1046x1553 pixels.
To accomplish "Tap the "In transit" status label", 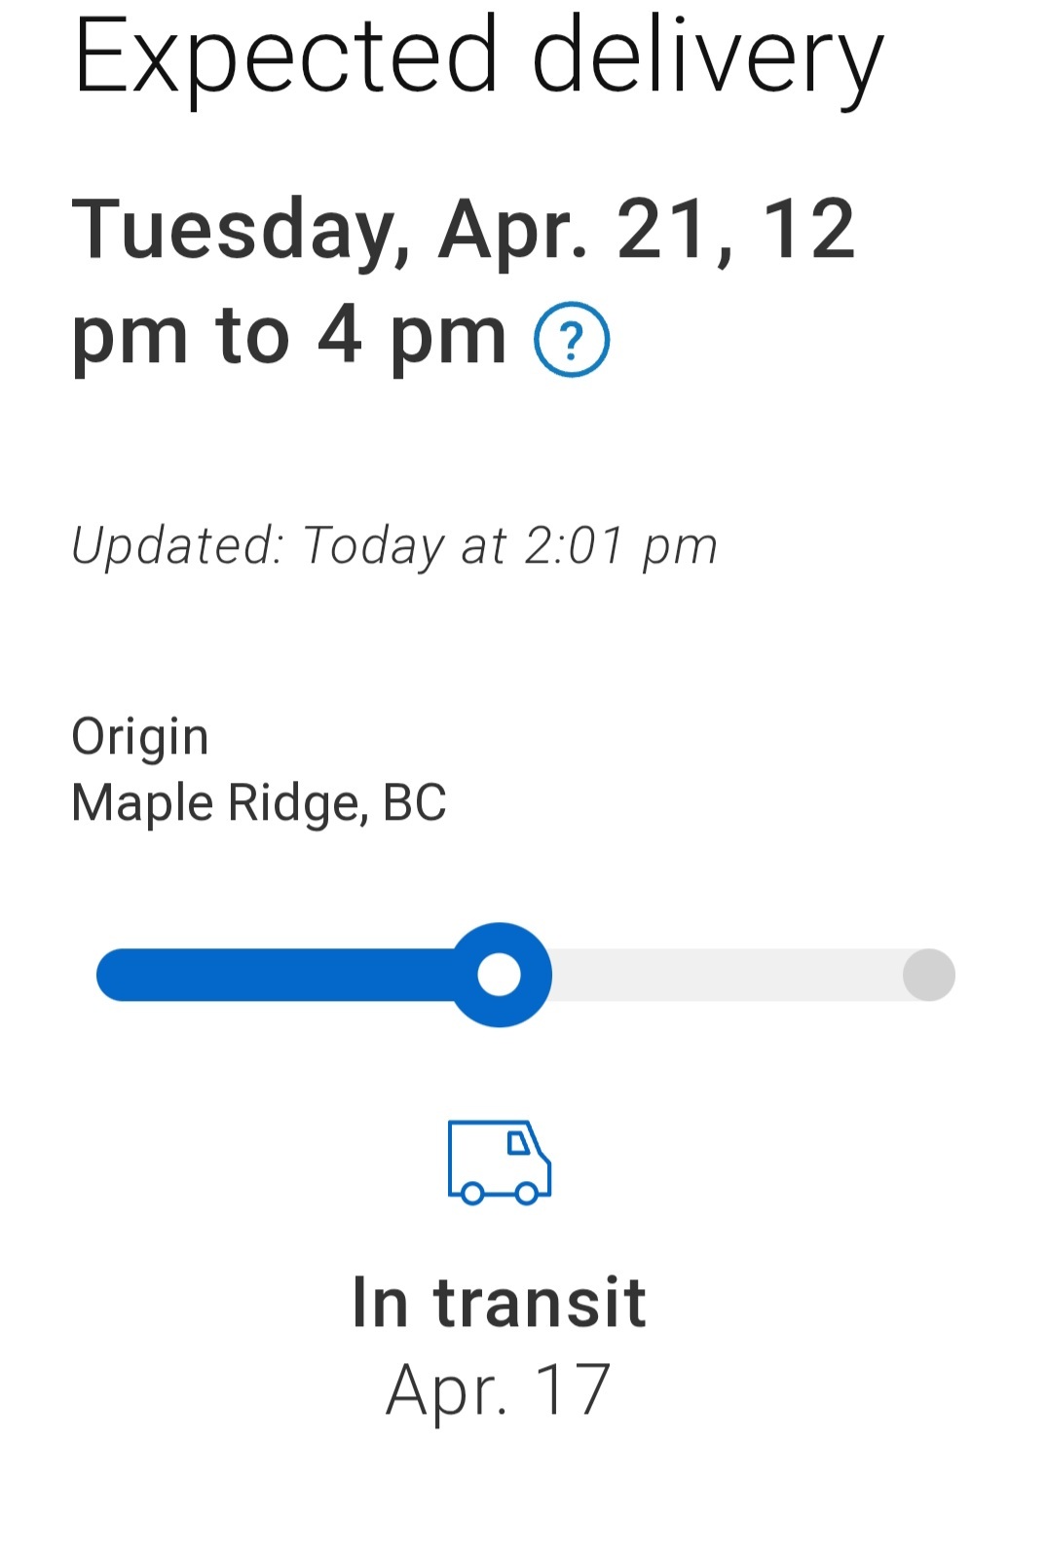I will coord(499,1302).
